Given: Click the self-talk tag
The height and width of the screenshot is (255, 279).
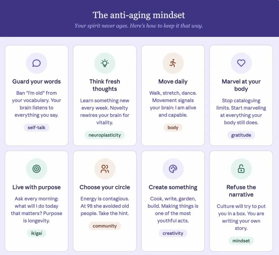Looking at the screenshot, I should tap(37, 127).
